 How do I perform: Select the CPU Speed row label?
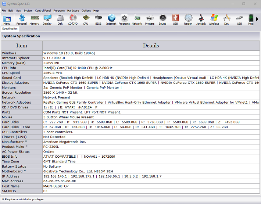[x=22, y=73]
